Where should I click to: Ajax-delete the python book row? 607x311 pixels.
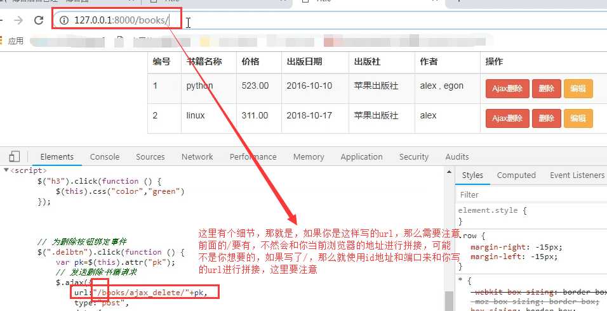point(507,89)
